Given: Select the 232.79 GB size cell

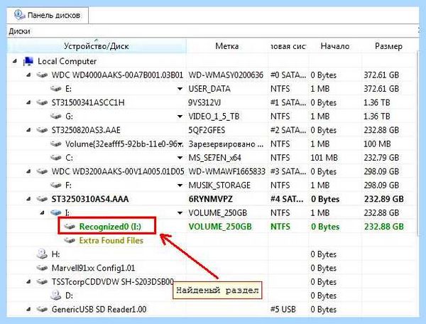Looking at the screenshot, I should coord(381,158).
